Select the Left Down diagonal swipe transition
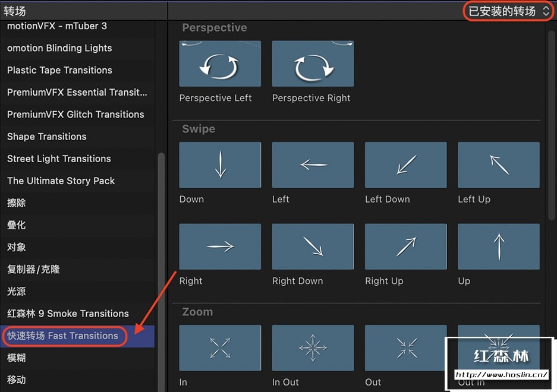Screen dimensions: 557x392 tap(405, 165)
